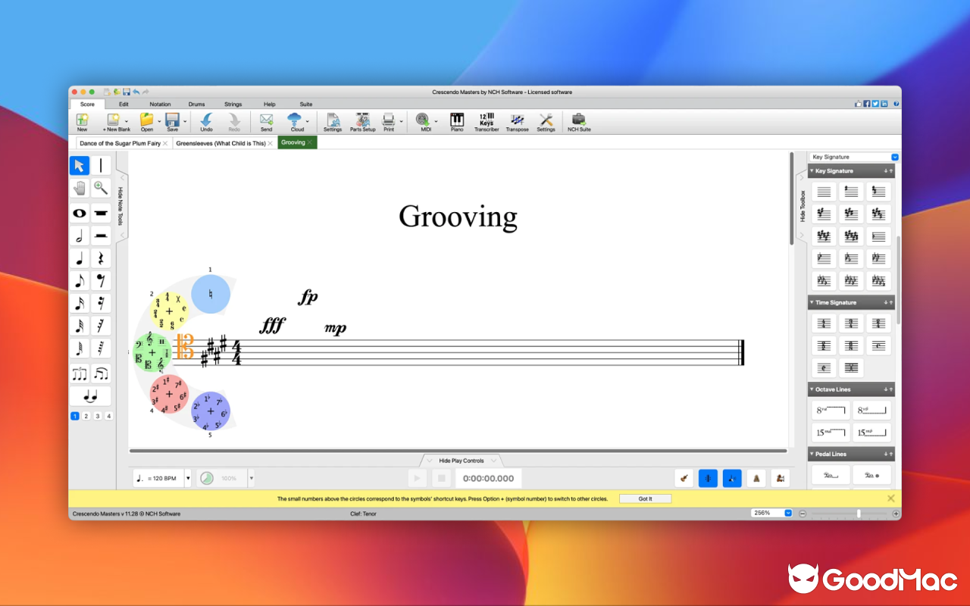Screen dimensions: 970x606
Task: Pick the Zoom magnifier tool
Action: [x=100, y=187]
